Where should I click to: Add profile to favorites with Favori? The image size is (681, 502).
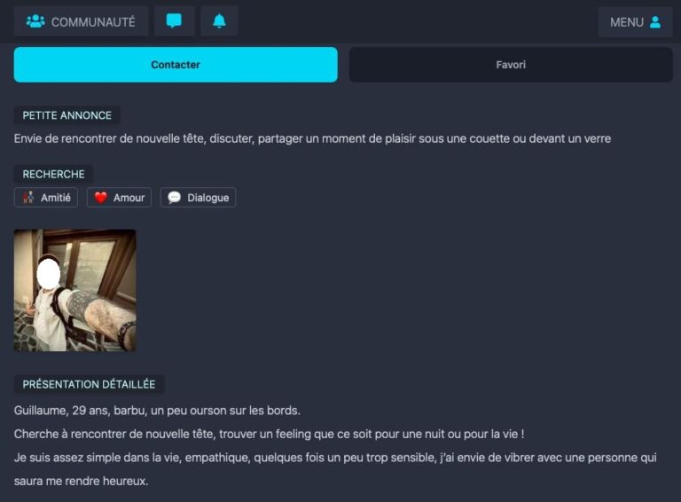coord(511,65)
